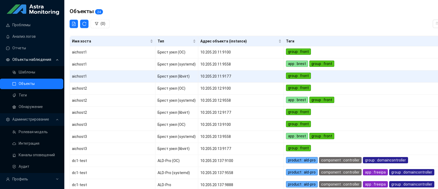Select Шаблоны menu item
This screenshot has height=189, width=438.
coord(27,72)
